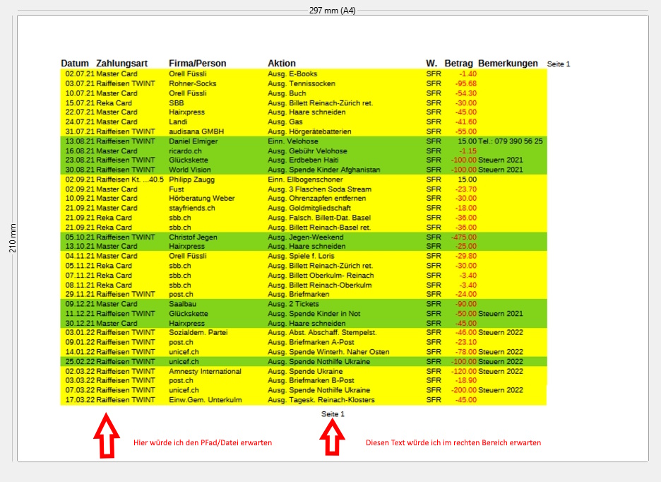
Task: Click the 'Betrag' column header
Action: 458,64
